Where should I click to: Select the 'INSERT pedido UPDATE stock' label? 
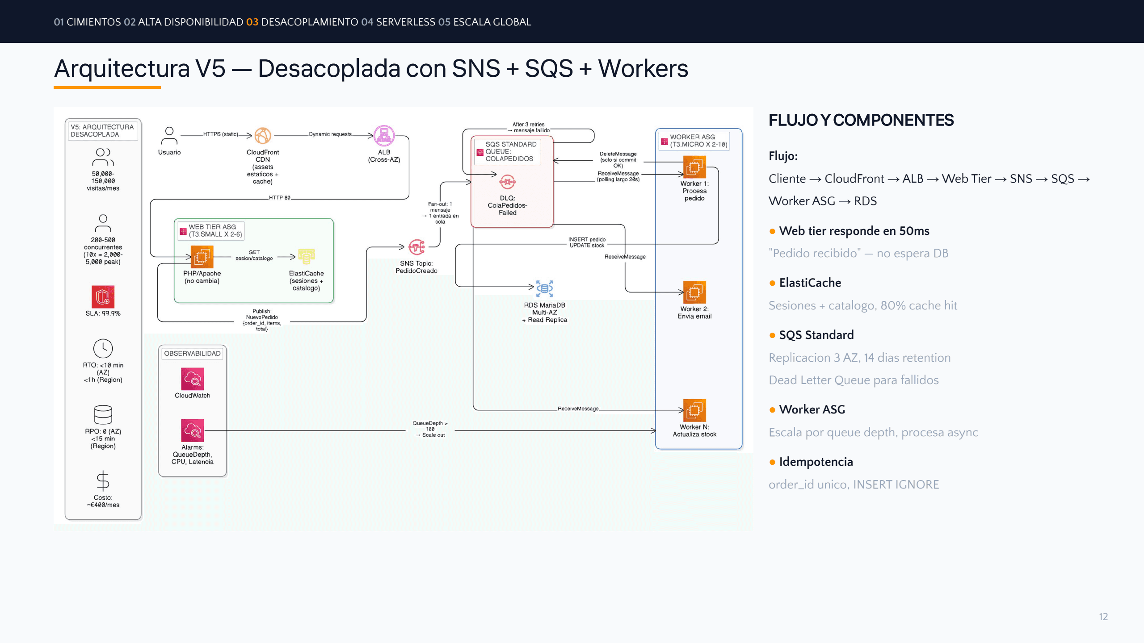coord(587,242)
